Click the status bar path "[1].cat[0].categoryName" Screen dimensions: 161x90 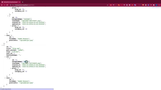[x=6, y=89]
